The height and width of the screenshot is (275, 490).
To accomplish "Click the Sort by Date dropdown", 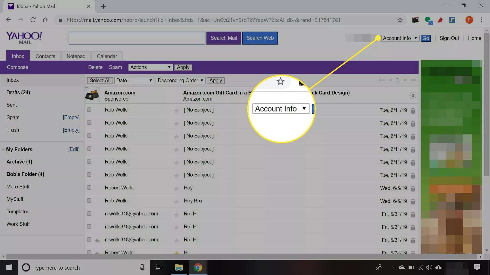I will [134, 80].
